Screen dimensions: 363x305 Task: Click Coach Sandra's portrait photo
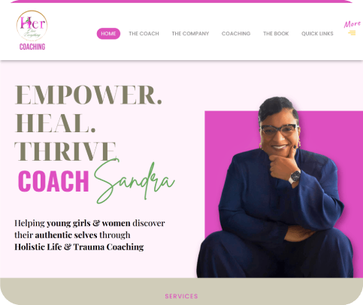tap(274, 187)
